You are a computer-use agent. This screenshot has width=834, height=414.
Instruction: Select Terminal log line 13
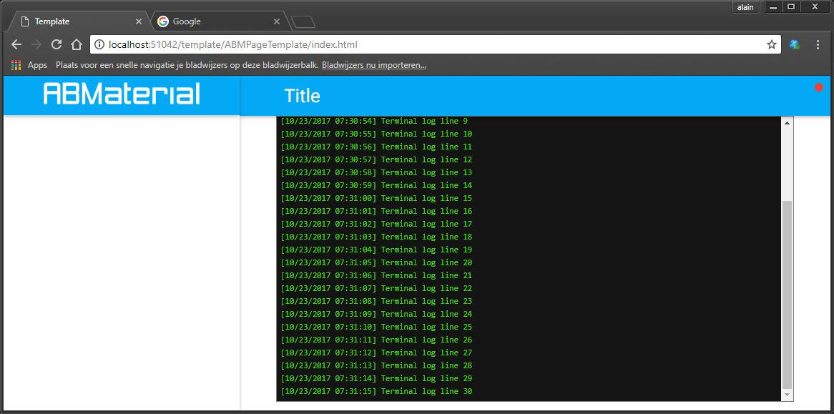point(376,173)
